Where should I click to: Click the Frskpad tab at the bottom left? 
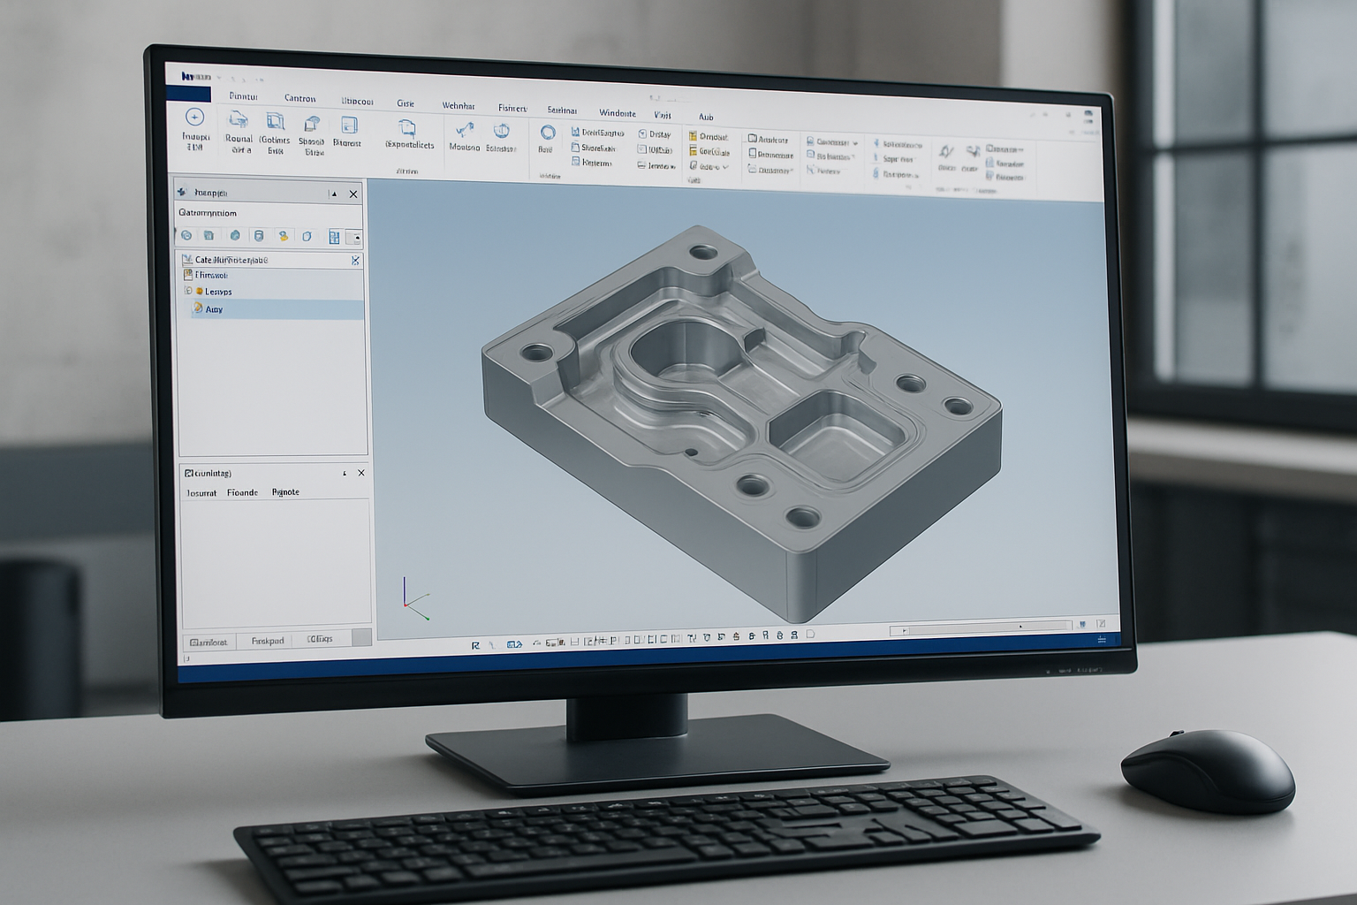[x=268, y=641]
